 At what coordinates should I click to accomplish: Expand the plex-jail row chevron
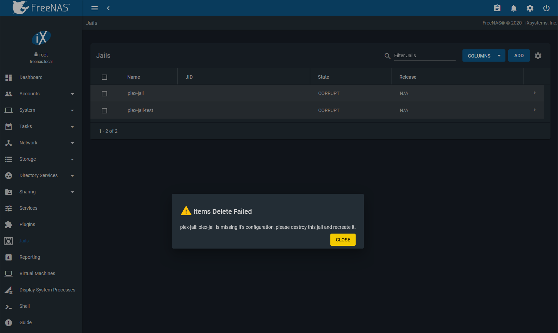click(x=534, y=93)
